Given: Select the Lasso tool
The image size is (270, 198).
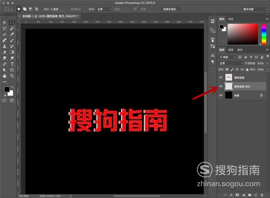Looking at the screenshot, I should (4, 28).
